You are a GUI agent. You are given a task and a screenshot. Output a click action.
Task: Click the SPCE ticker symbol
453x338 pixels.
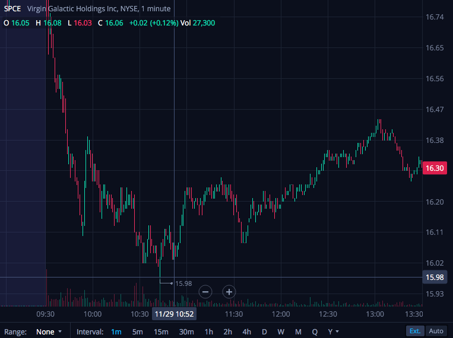(12, 9)
